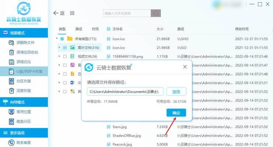The width and height of the screenshot is (273, 147).
Task: Click the 更多选项 hamburger icon
Action: point(6,133)
